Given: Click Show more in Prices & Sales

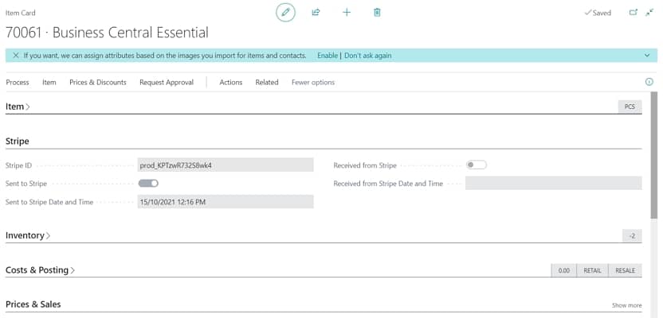Looking at the screenshot, I should 626,305.
